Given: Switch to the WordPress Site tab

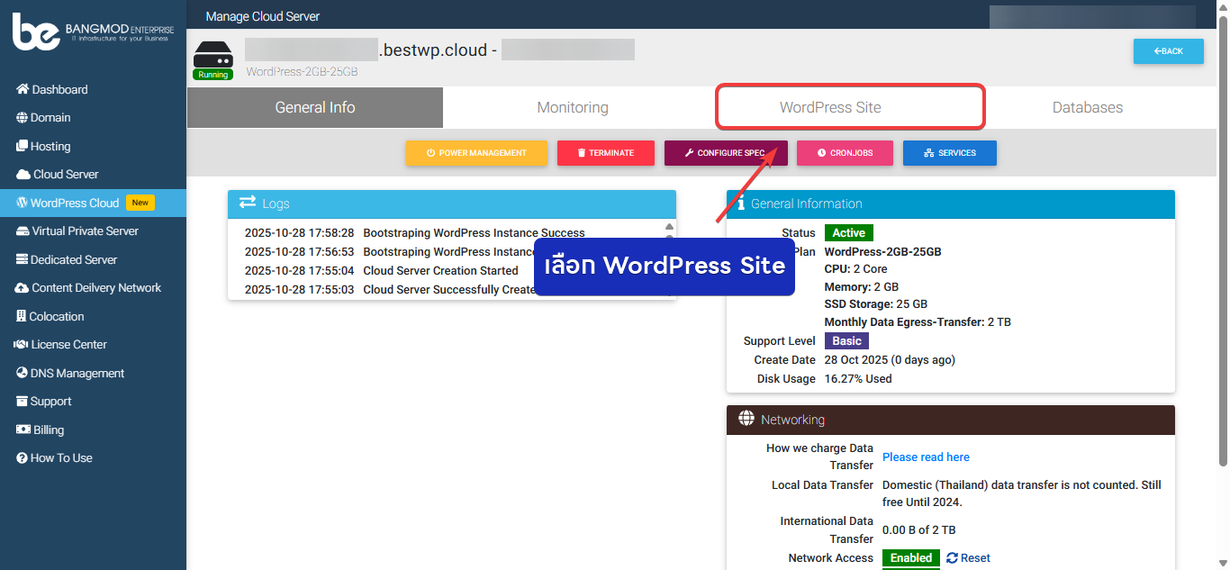Looking at the screenshot, I should tap(830, 107).
